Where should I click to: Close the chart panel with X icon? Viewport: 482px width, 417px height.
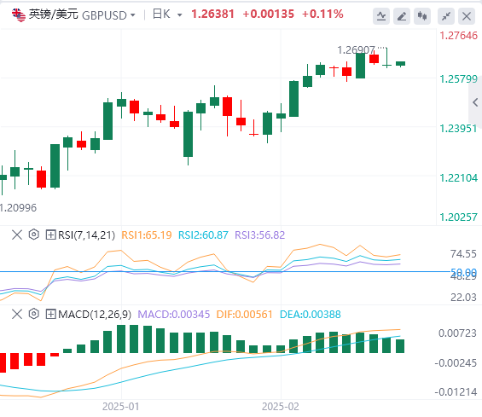pos(467,16)
